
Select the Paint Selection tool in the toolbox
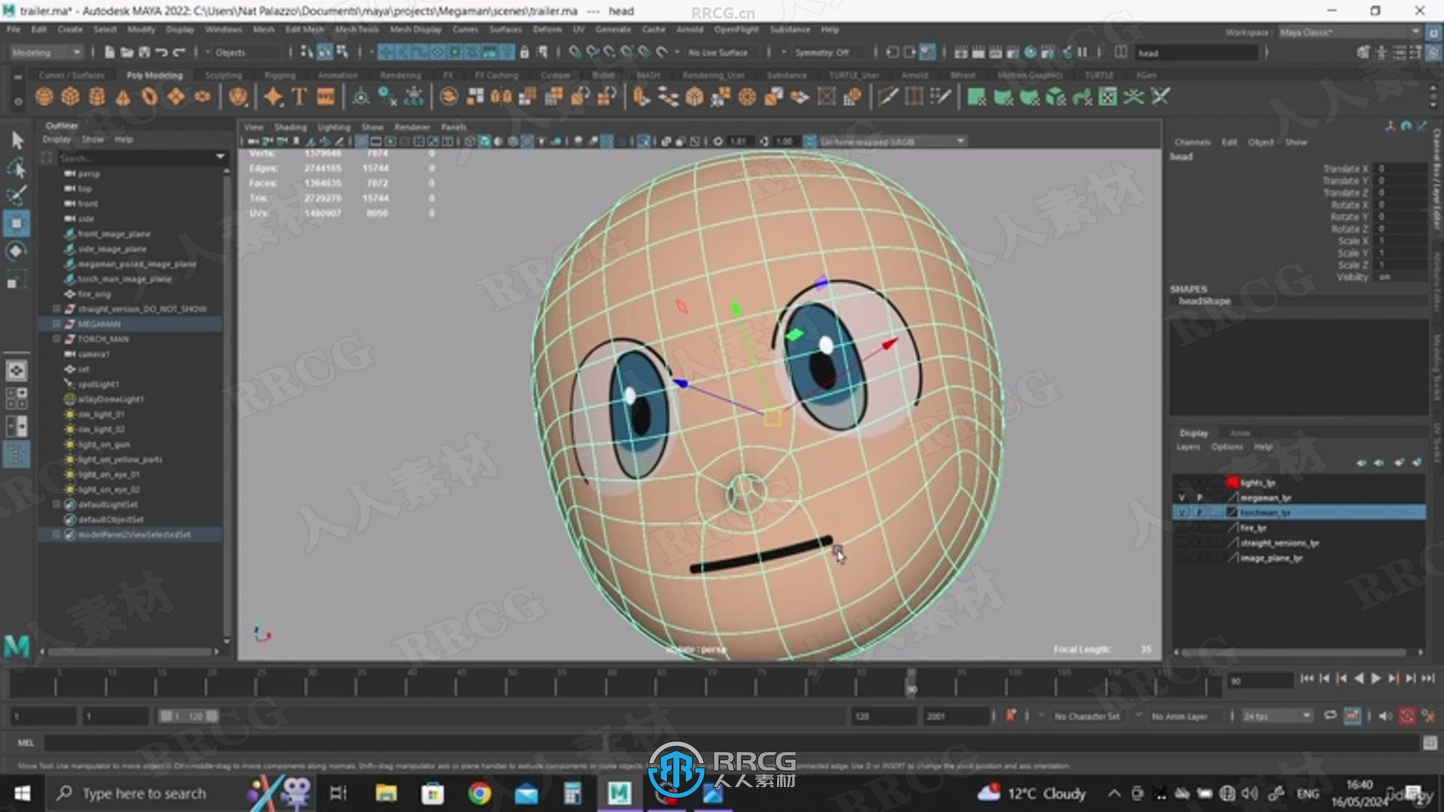tap(17, 195)
